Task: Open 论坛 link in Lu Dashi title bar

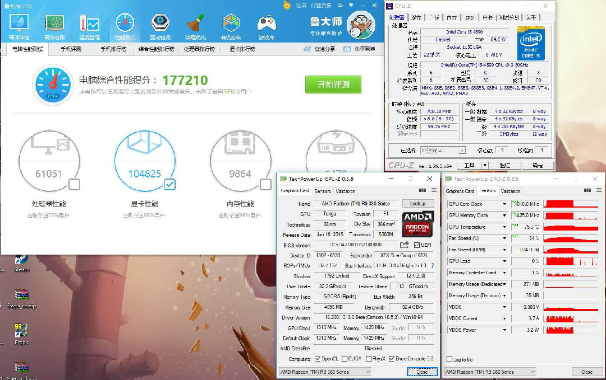Action: click(x=301, y=5)
